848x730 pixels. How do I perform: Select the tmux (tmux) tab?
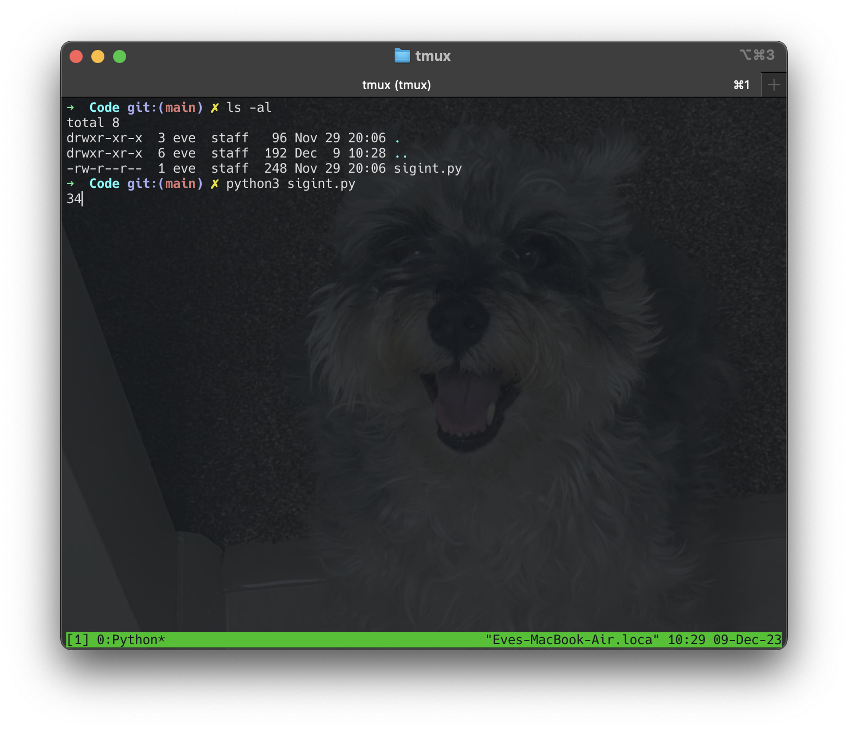coord(396,85)
